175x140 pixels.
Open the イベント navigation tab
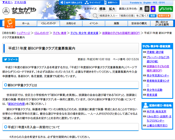94,23
